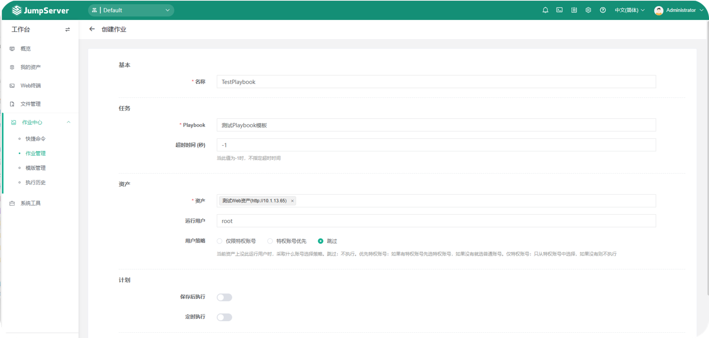This screenshot has width=709, height=338.
Task: Open the 中文(简体) language dropdown
Action: tap(629, 10)
